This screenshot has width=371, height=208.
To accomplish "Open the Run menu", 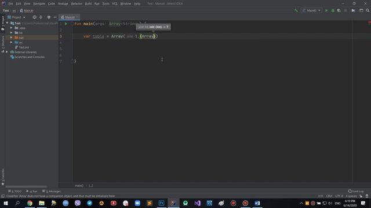I will (x=97, y=3).
